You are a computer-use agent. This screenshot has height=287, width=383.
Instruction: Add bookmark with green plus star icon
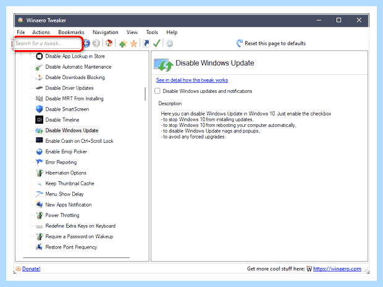[123, 43]
